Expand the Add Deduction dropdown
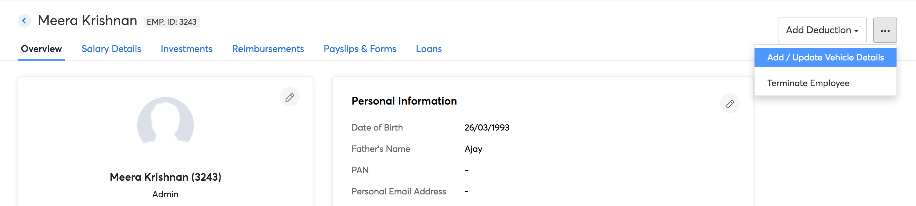Image resolution: width=916 pixels, height=206 pixels. coord(822,30)
